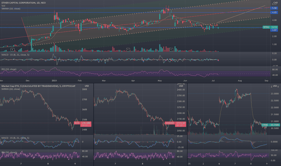Click the 22.0000 axis value
The image size is (281, 166).
[275, 107]
